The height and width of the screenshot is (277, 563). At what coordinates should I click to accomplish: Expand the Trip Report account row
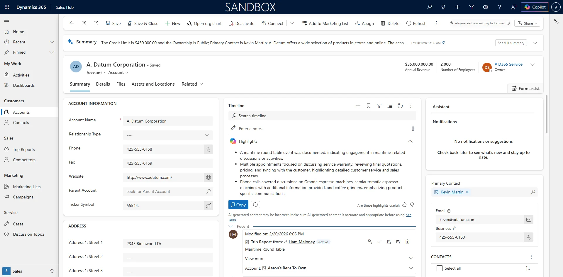pos(411,268)
